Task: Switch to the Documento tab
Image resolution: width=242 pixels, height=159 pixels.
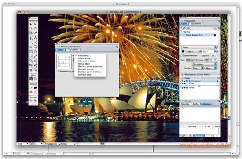Action: point(196,24)
